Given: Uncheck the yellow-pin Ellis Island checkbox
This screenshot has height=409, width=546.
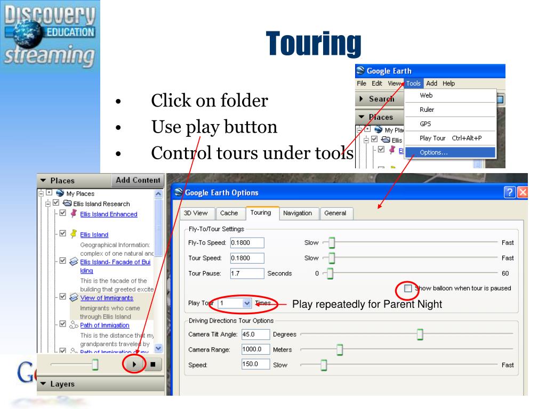Looking at the screenshot, I should (63, 233).
